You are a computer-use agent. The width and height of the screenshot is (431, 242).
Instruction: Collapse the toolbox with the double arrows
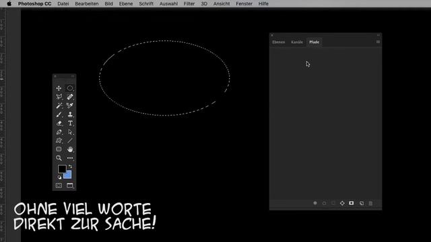pos(73,76)
